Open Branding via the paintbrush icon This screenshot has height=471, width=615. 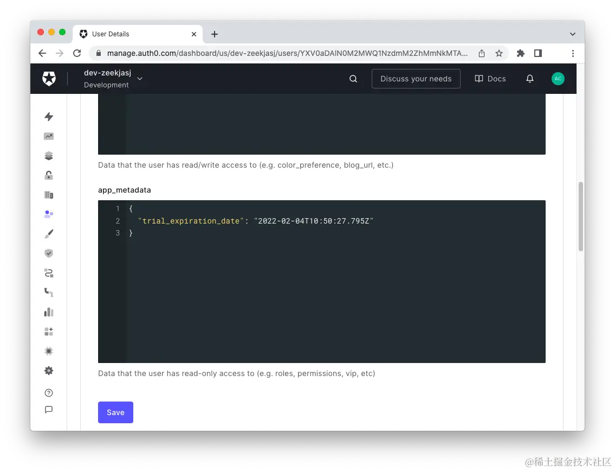pos(49,233)
